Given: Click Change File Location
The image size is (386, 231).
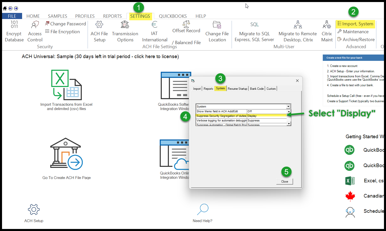Looking at the screenshot, I should coord(217,31).
